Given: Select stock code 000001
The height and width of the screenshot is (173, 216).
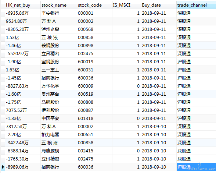Looking at the screenshot, I should (86, 13).
